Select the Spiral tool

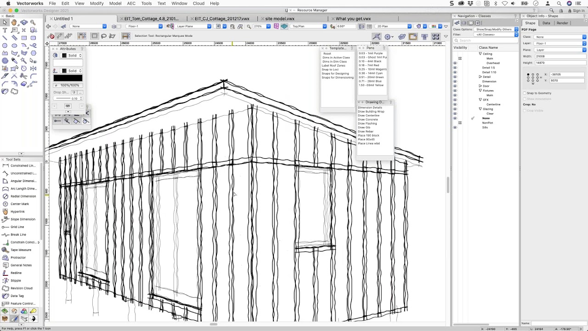(5, 61)
